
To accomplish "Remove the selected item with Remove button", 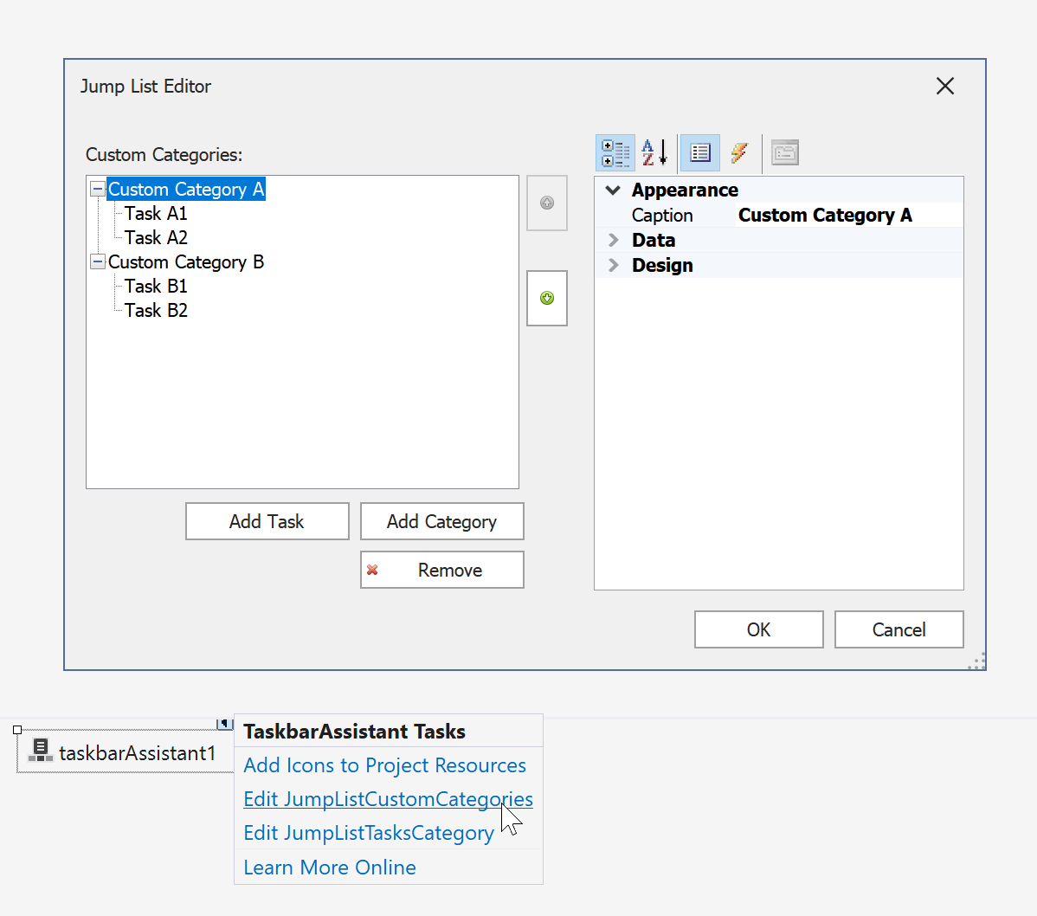I will (441, 570).
